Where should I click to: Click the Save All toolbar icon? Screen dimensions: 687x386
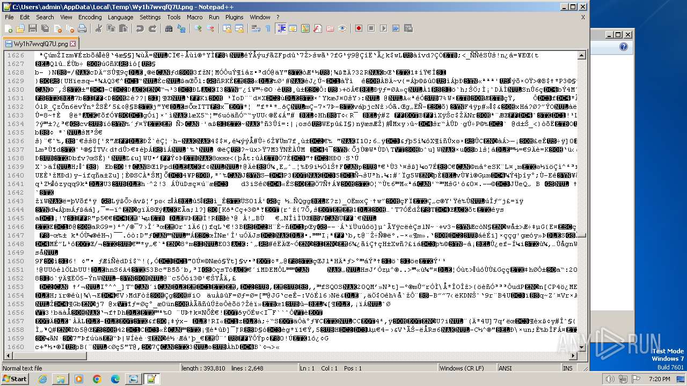click(45, 28)
